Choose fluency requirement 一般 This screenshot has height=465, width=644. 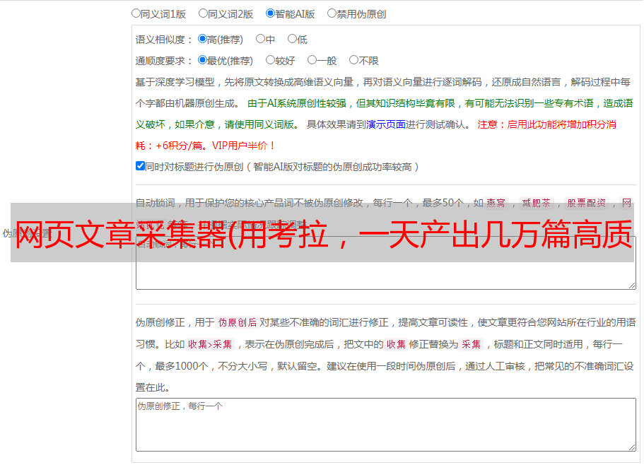click(312, 60)
